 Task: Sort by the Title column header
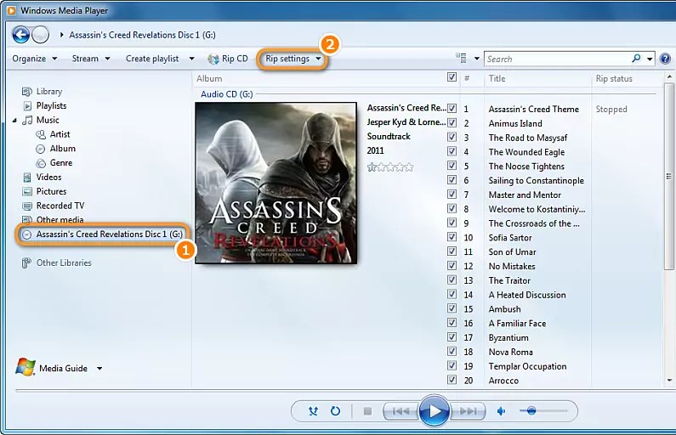tap(497, 78)
